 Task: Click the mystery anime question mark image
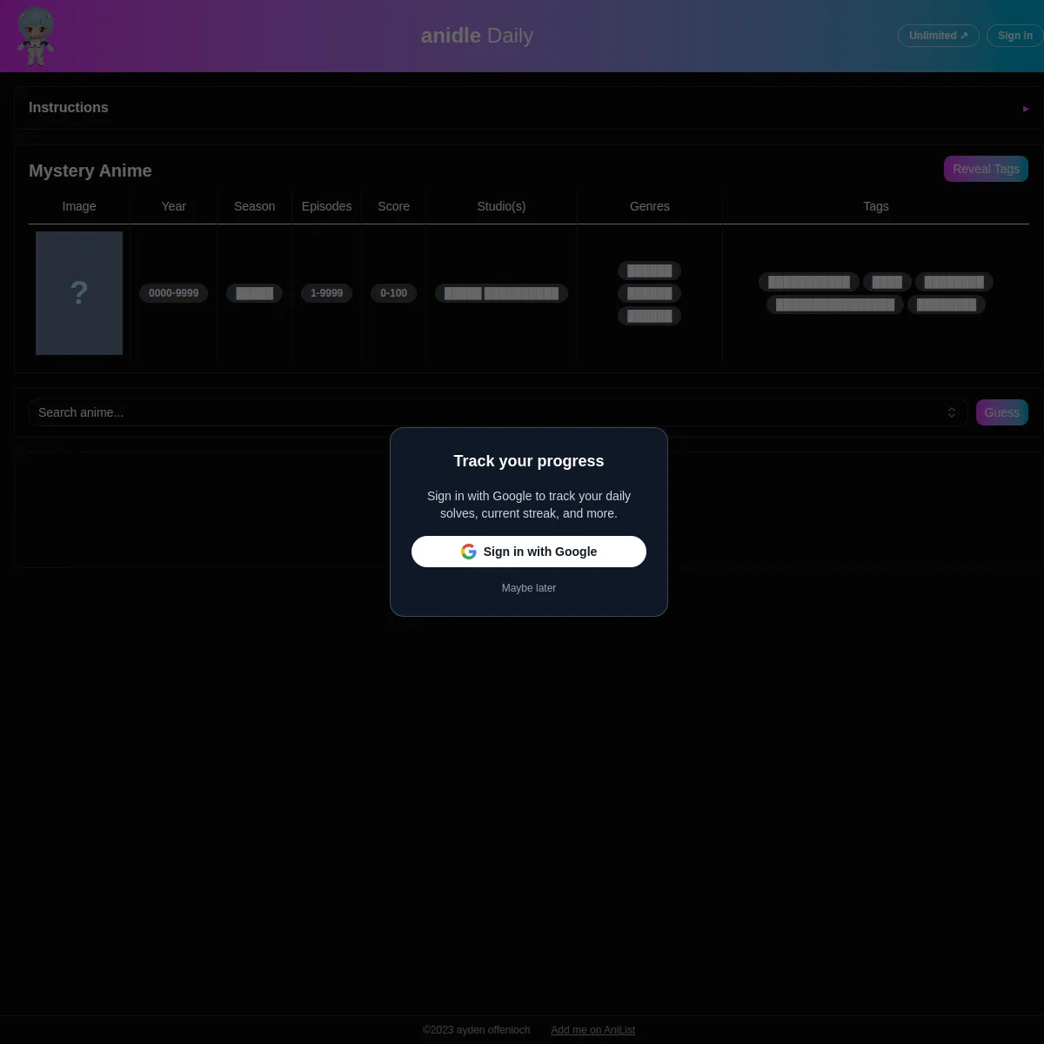[79, 293]
